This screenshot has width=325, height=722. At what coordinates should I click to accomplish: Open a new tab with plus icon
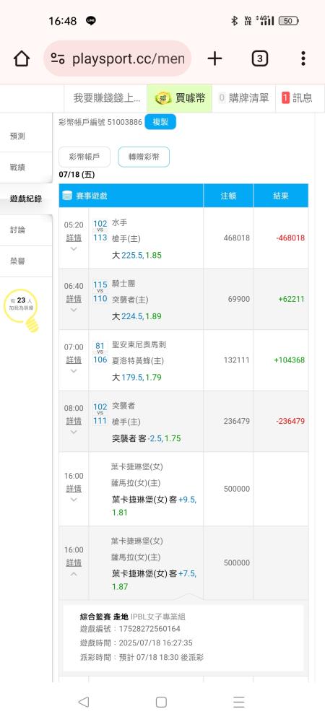coord(214,58)
